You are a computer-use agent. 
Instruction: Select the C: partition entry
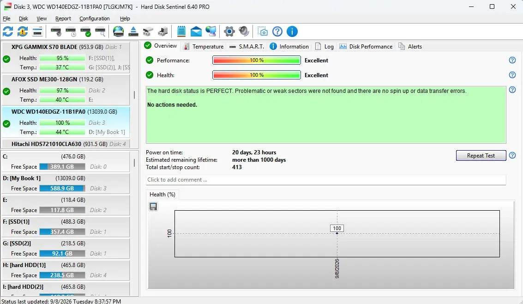[x=66, y=162]
